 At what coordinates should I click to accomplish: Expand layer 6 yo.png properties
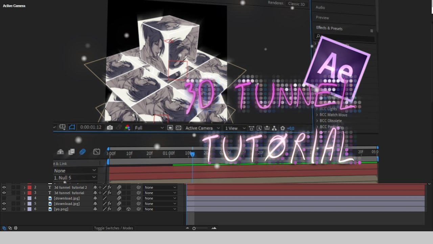[x=24, y=209]
